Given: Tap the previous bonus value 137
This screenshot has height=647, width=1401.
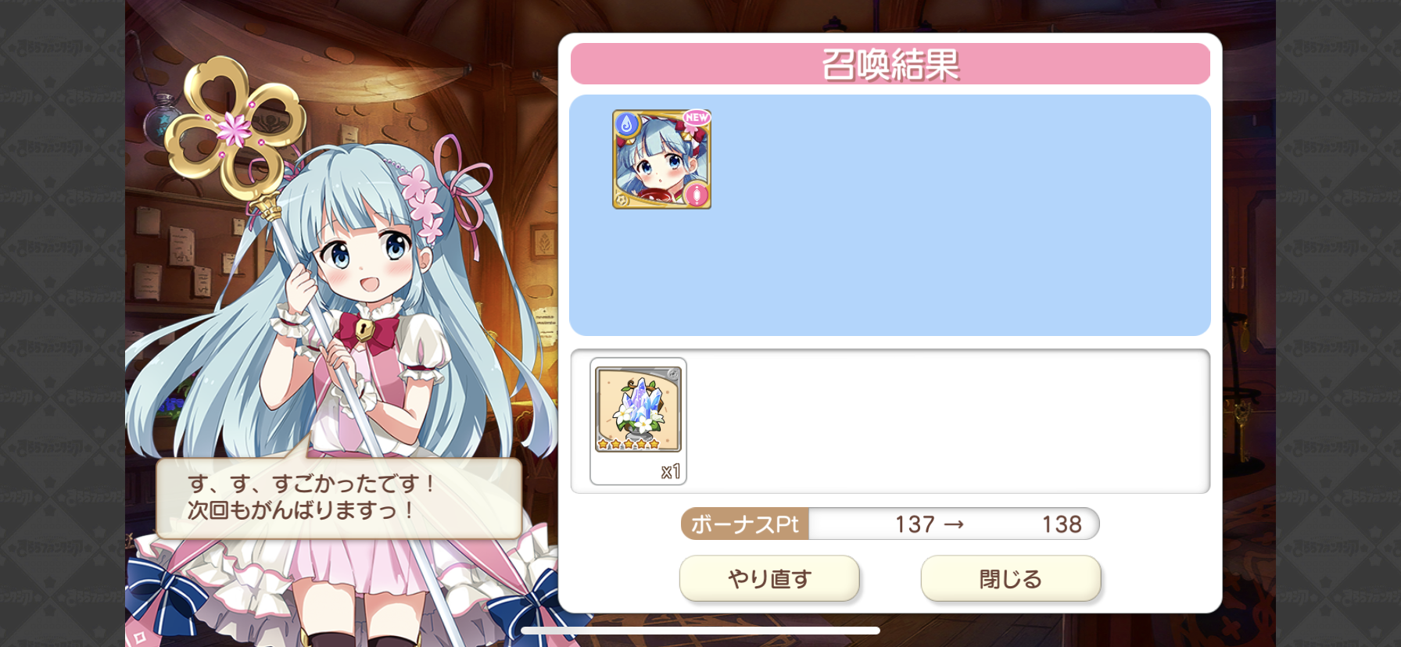Looking at the screenshot, I should tap(915, 524).
